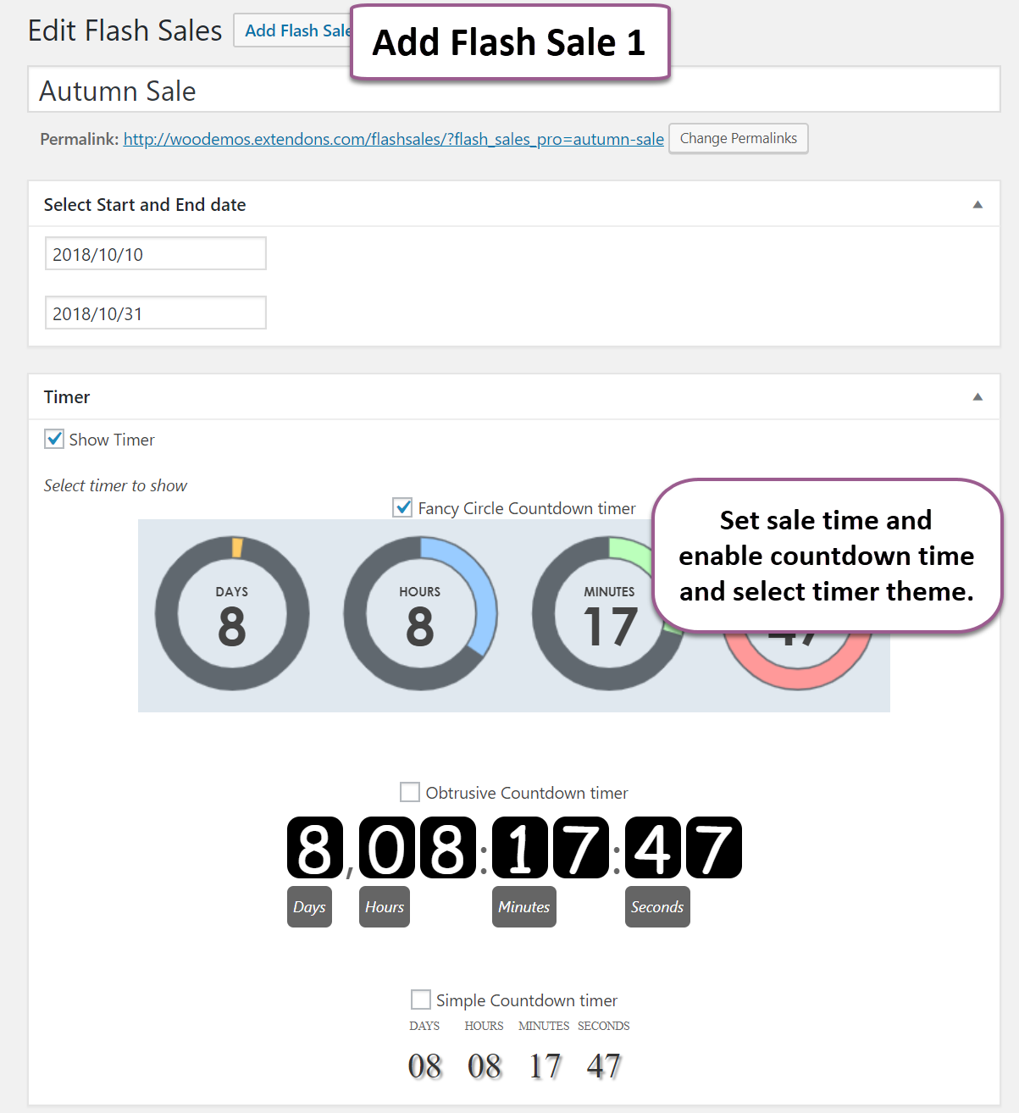Click the Minutes digits in the obtrusive timer

tap(551, 847)
